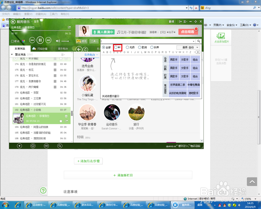The image size is (261, 209).
Task: Select the 全部 radio button
Action: tap(104, 47)
